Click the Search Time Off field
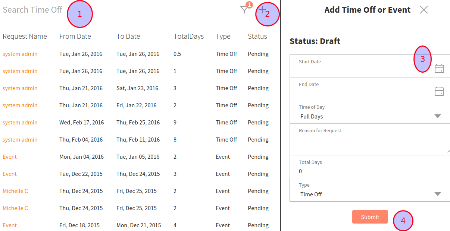Viewport: 450px width, 231px height. click(34, 10)
